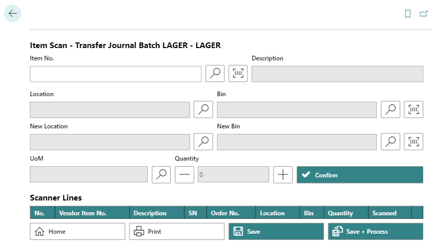The width and height of the screenshot is (434, 246).
Task: Scan barcode for New Bin
Action: coord(414,142)
